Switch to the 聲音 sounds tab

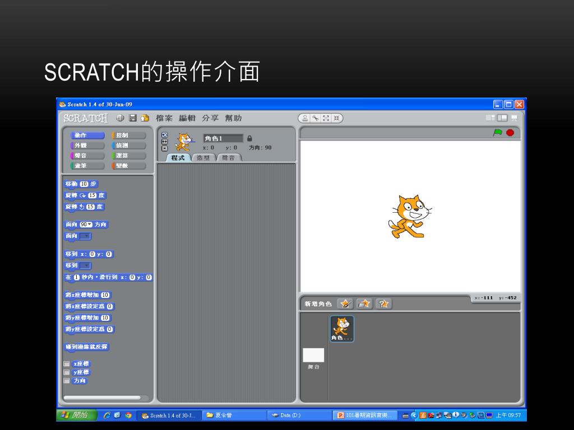(229, 157)
